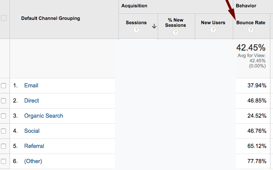Click the Default Channel Grouping header
The image size is (273, 170).
[x=51, y=18]
